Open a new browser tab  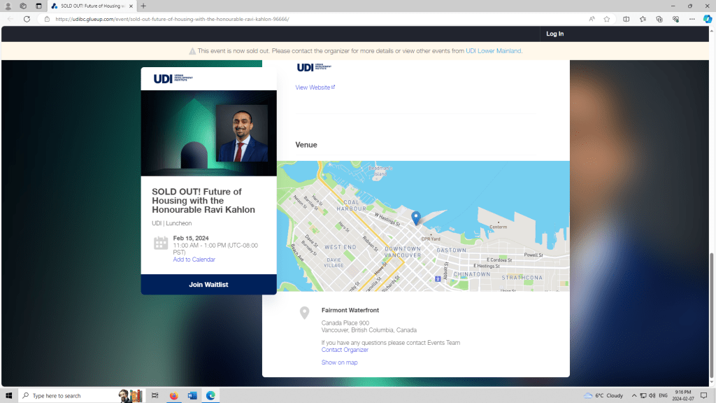[143, 6]
